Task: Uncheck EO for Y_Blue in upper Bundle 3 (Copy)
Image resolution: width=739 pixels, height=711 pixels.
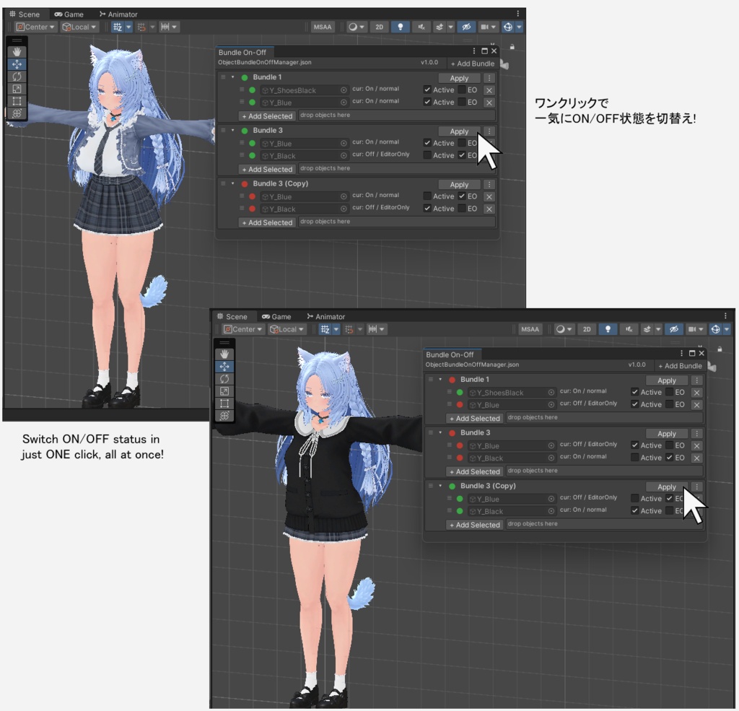Action: (x=462, y=196)
